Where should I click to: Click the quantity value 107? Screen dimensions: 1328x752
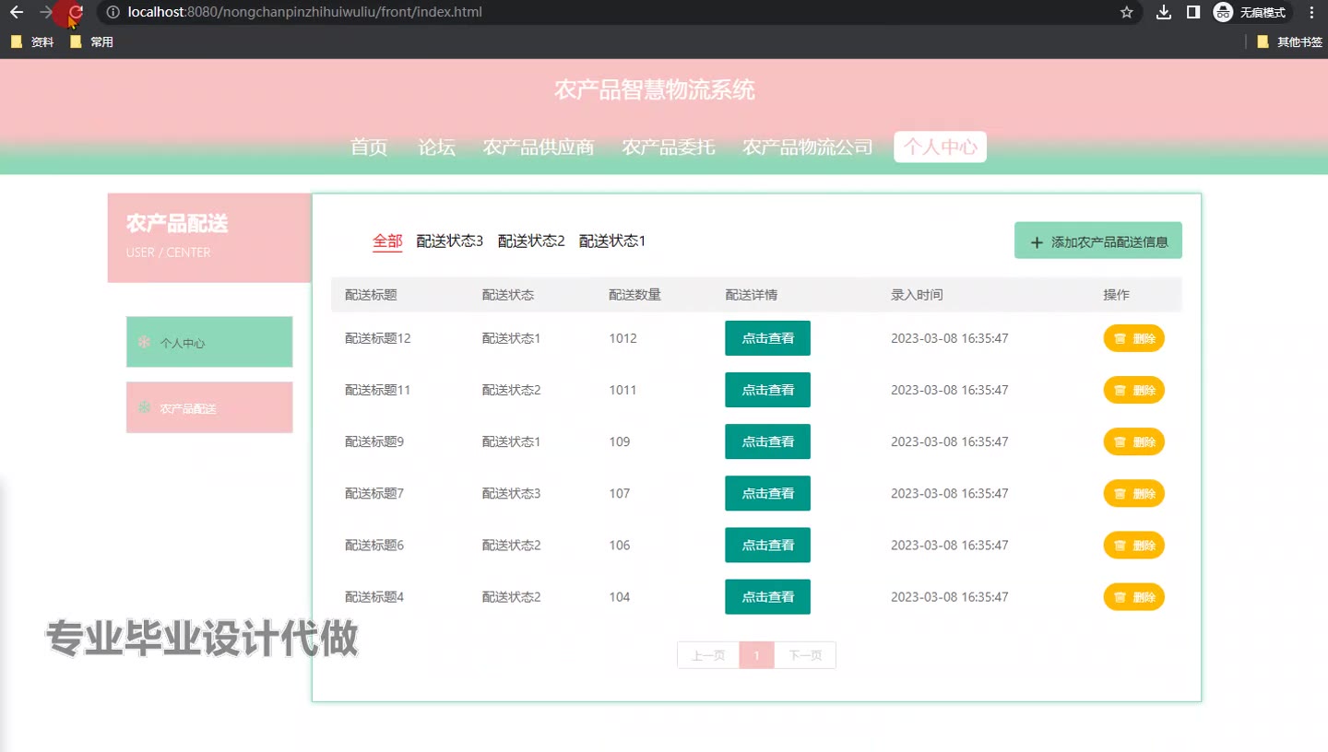pos(620,493)
